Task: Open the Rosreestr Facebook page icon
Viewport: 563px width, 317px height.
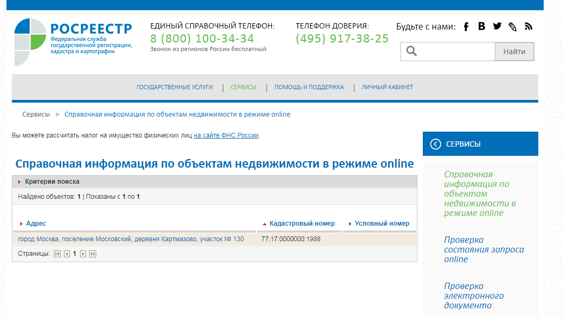Action: click(466, 26)
